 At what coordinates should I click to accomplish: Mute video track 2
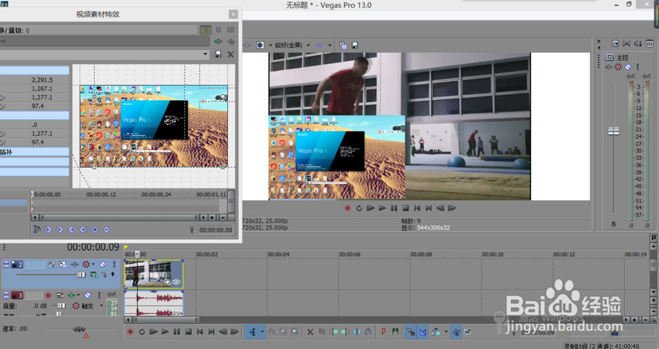103,264
